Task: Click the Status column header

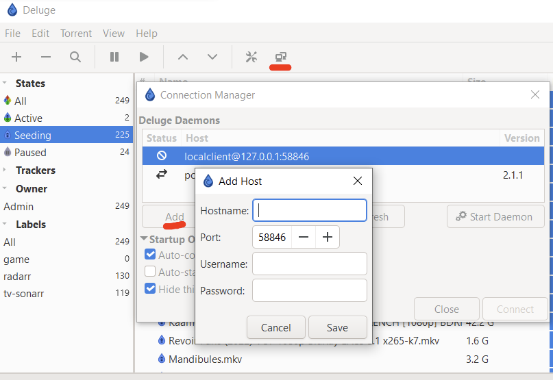Action: pos(162,138)
